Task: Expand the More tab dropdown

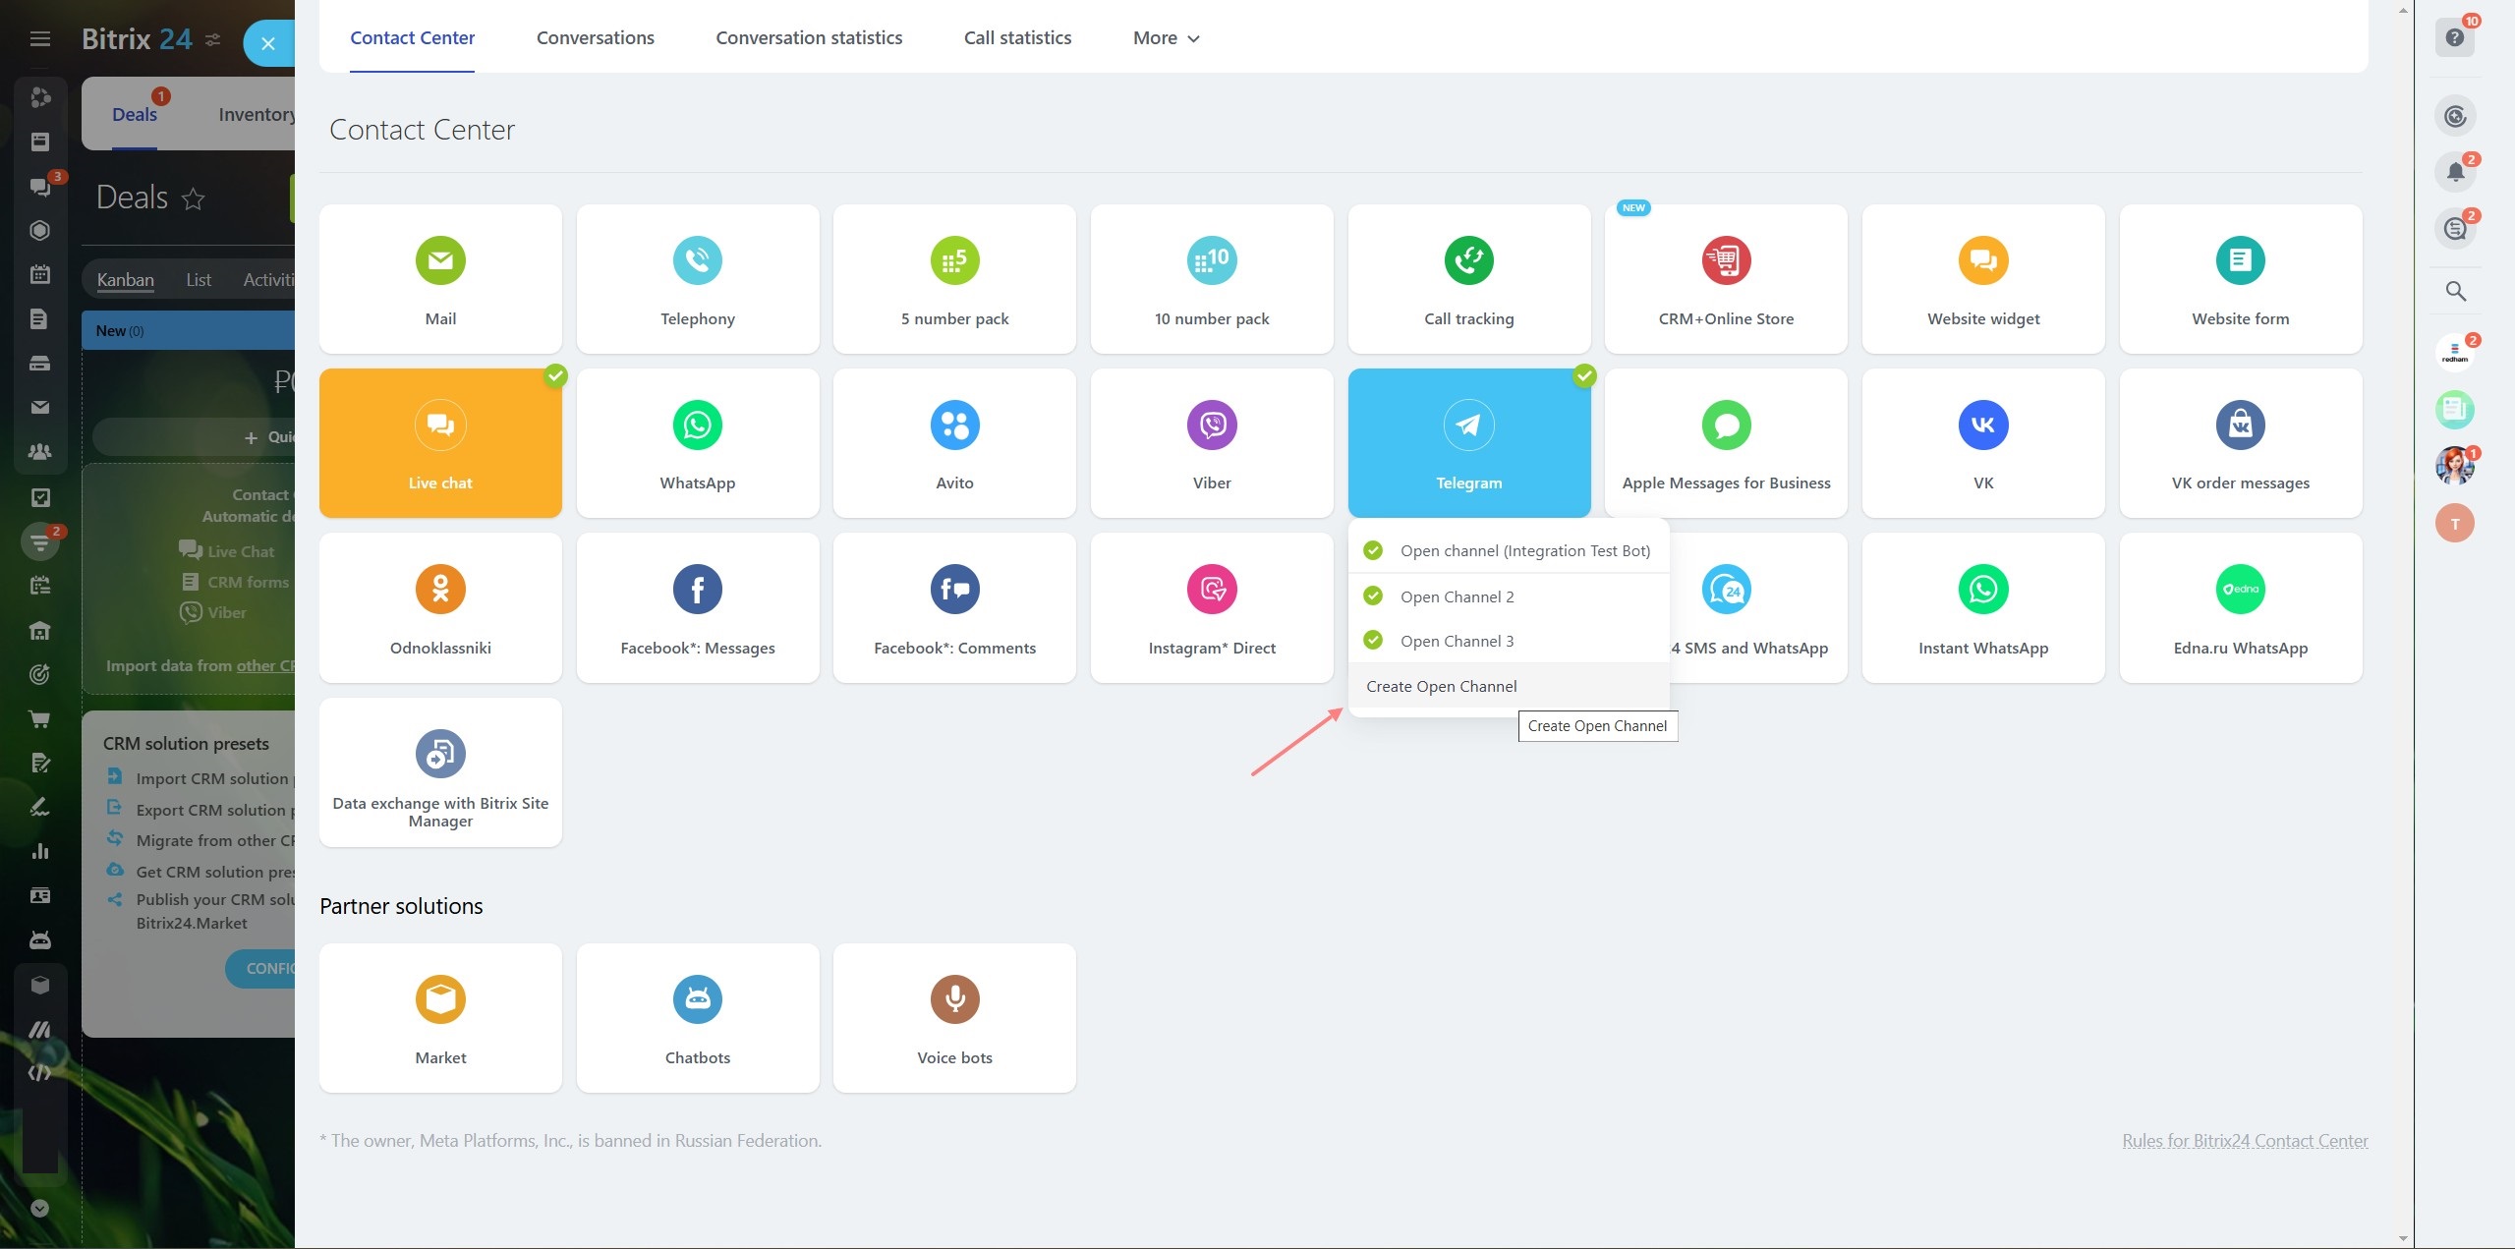Action: tap(1166, 38)
